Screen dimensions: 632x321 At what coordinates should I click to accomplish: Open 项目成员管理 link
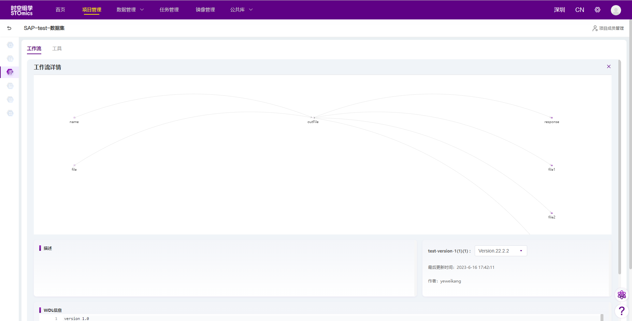(608, 28)
